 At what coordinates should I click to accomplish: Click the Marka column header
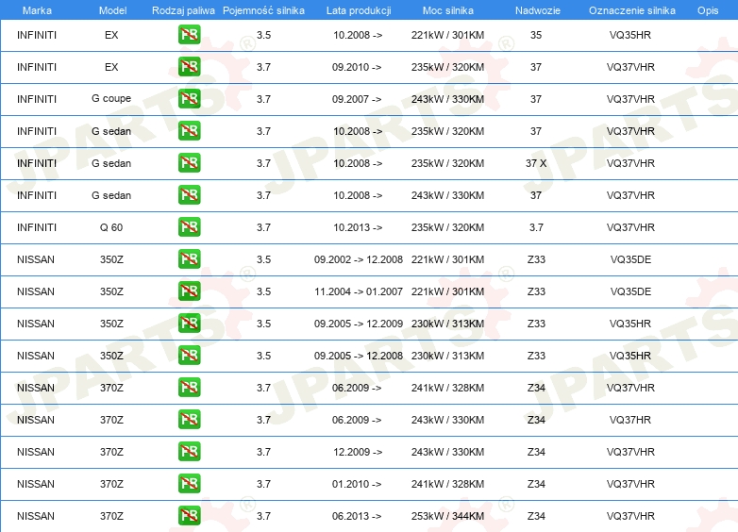point(37,10)
